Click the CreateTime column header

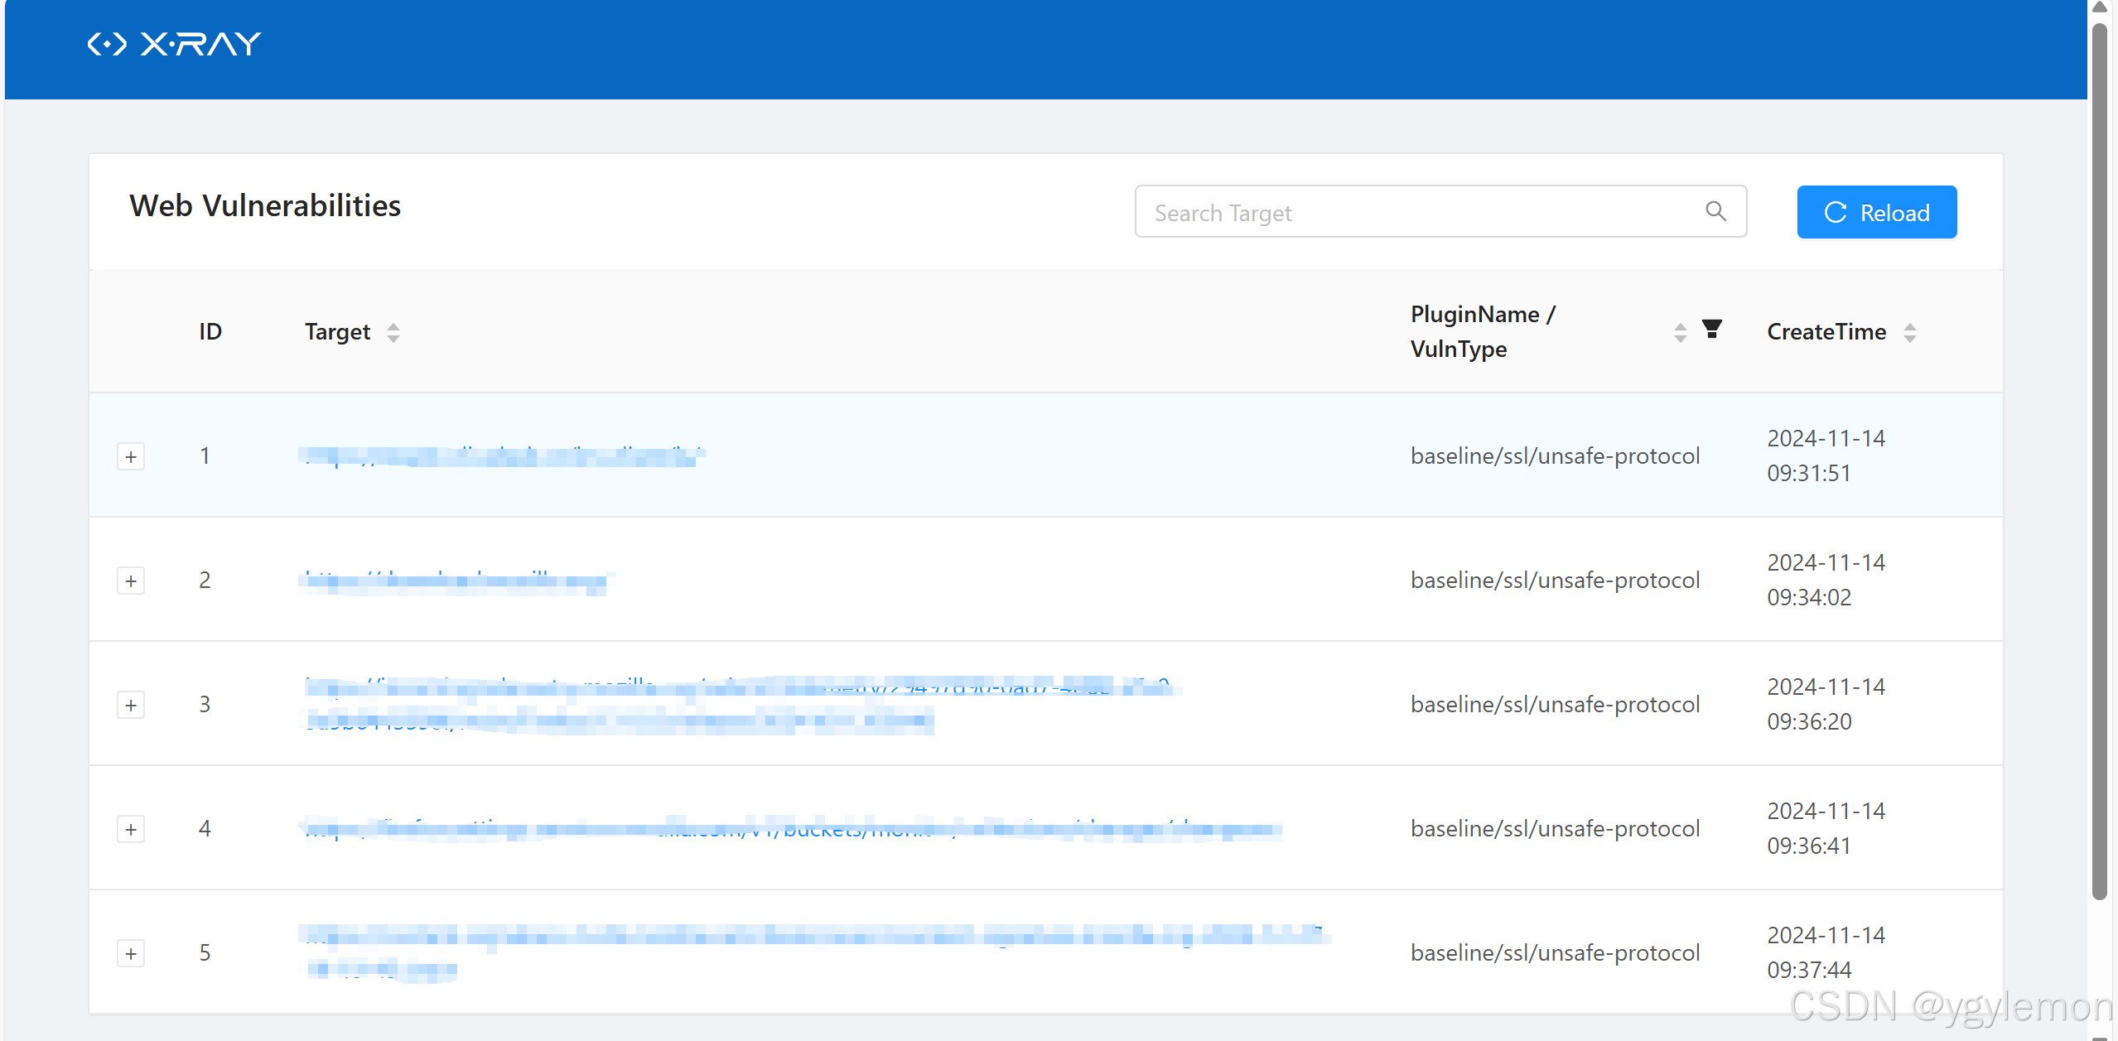[x=1826, y=332]
